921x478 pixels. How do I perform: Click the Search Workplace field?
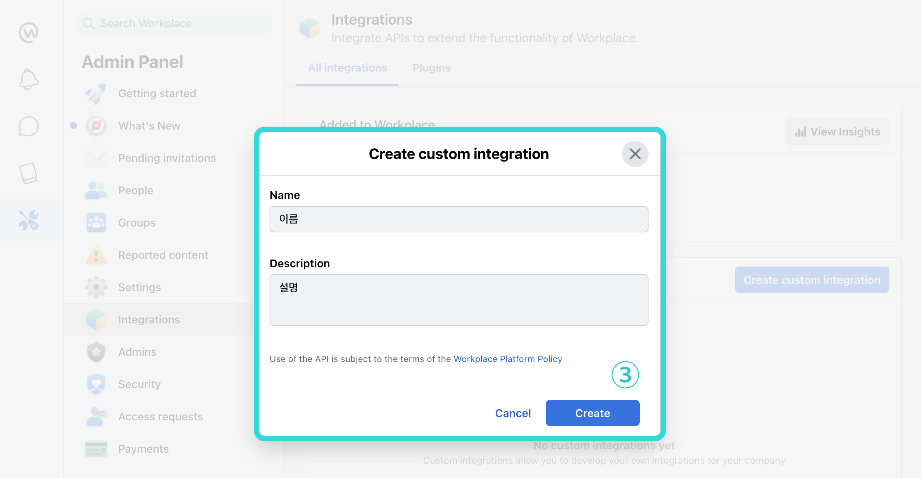click(x=174, y=23)
